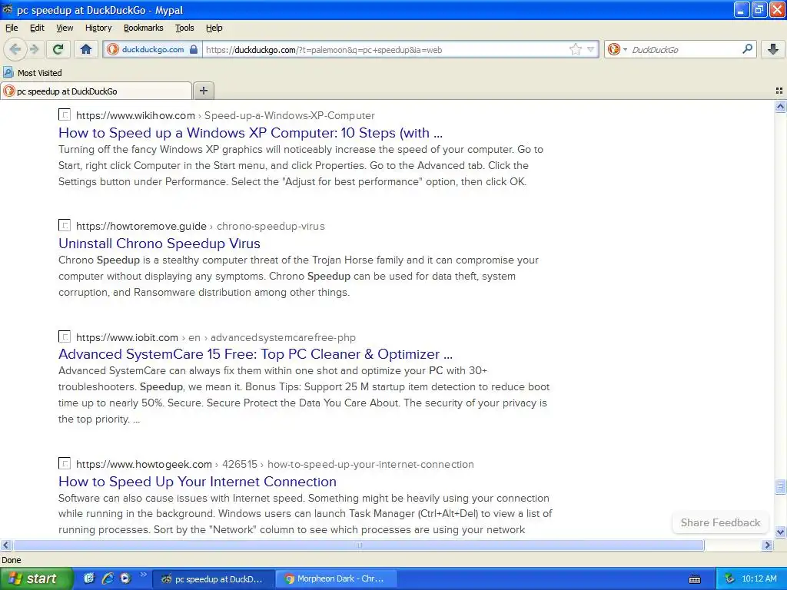787x590 pixels.
Task: Click the howtogeek.com result favicon
Action: (x=65, y=463)
